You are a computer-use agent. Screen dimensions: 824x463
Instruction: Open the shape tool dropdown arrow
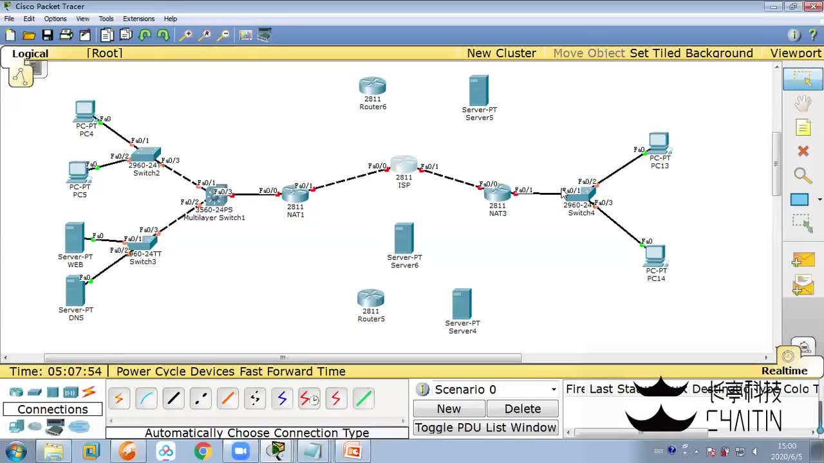click(x=819, y=199)
